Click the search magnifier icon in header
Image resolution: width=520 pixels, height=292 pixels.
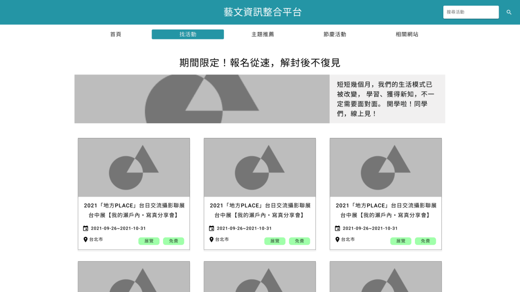click(509, 12)
